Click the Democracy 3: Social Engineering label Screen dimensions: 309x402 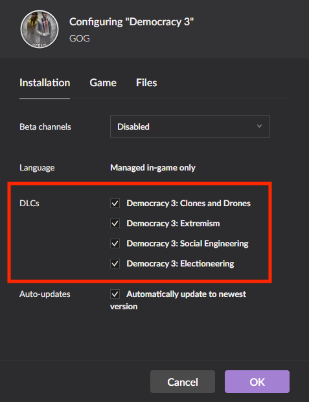click(x=188, y=244)
